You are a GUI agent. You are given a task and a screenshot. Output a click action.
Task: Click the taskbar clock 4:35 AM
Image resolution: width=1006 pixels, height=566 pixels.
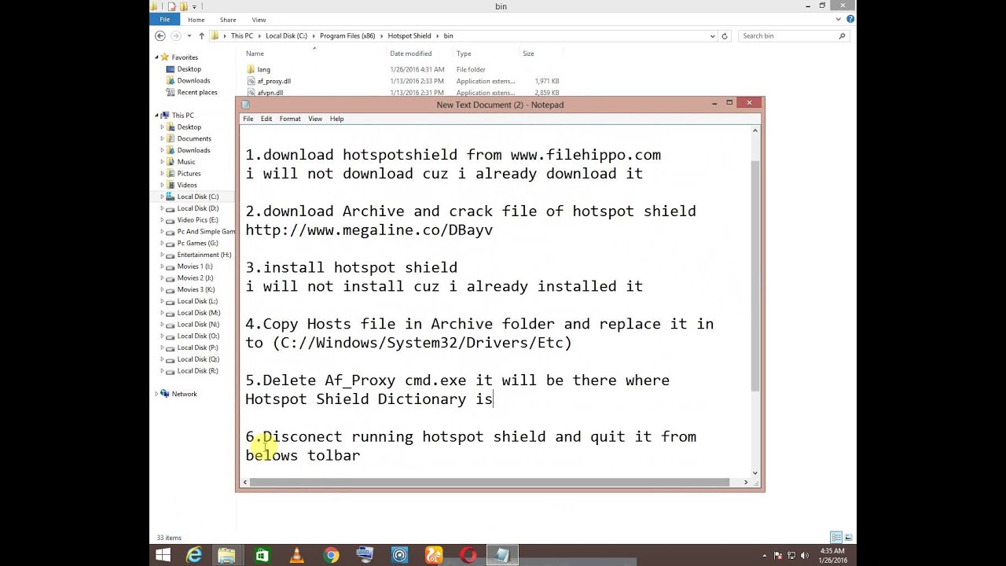tap(832, 552)
